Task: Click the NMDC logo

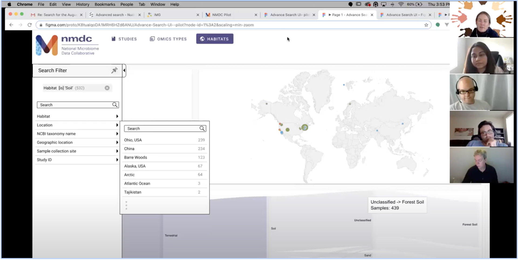Action: pos(67,45)
